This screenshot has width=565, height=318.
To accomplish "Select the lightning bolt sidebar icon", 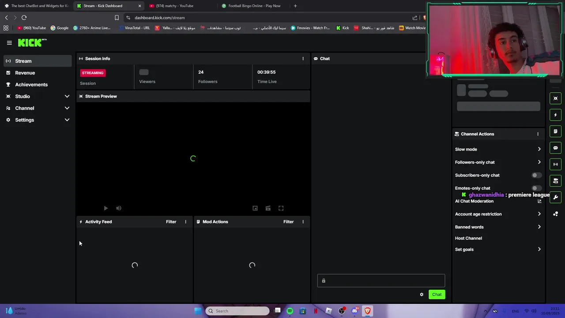I will click(x=556, y=115).
